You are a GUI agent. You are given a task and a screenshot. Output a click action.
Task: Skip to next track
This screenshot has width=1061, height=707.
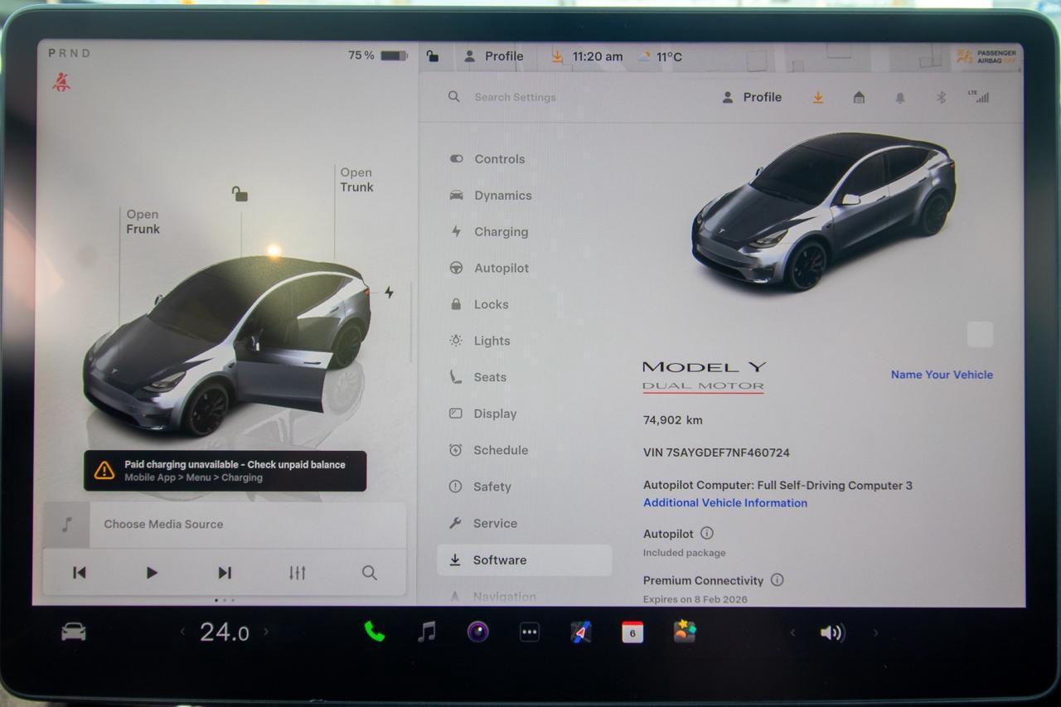pos(225,573)
